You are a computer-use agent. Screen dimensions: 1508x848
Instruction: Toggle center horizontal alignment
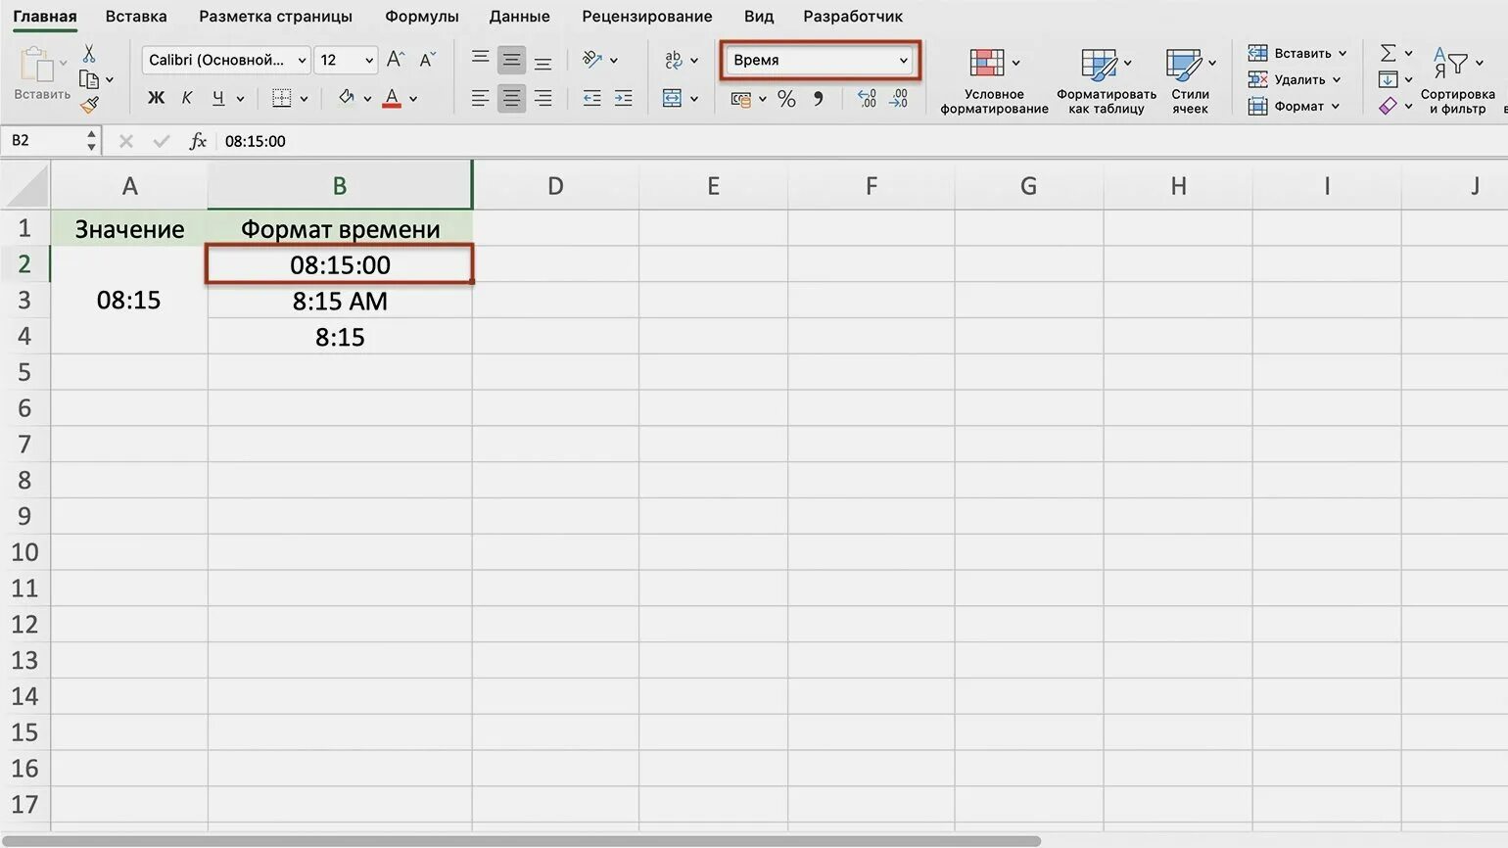(511, 98)
